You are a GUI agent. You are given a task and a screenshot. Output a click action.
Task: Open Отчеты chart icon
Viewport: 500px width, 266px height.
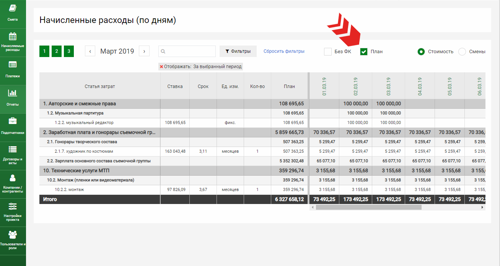click(13, 93)
